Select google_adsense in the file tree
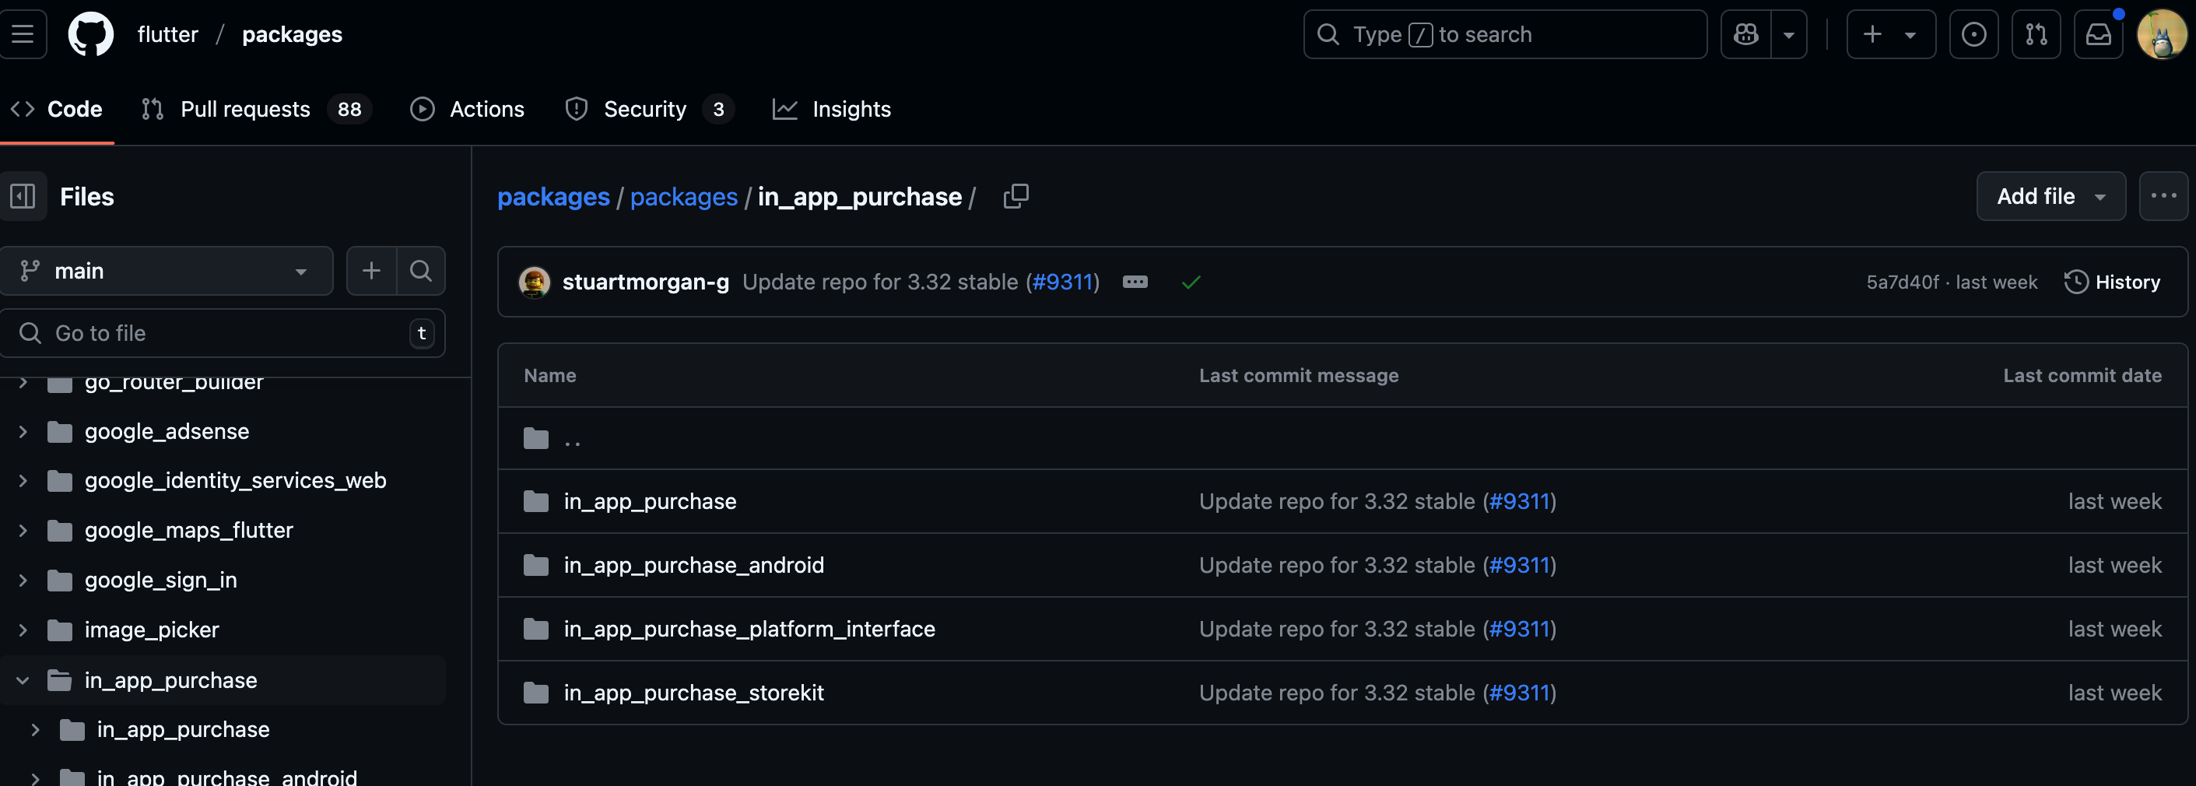Screen dimensions: 2196x786 pos(167,432)
